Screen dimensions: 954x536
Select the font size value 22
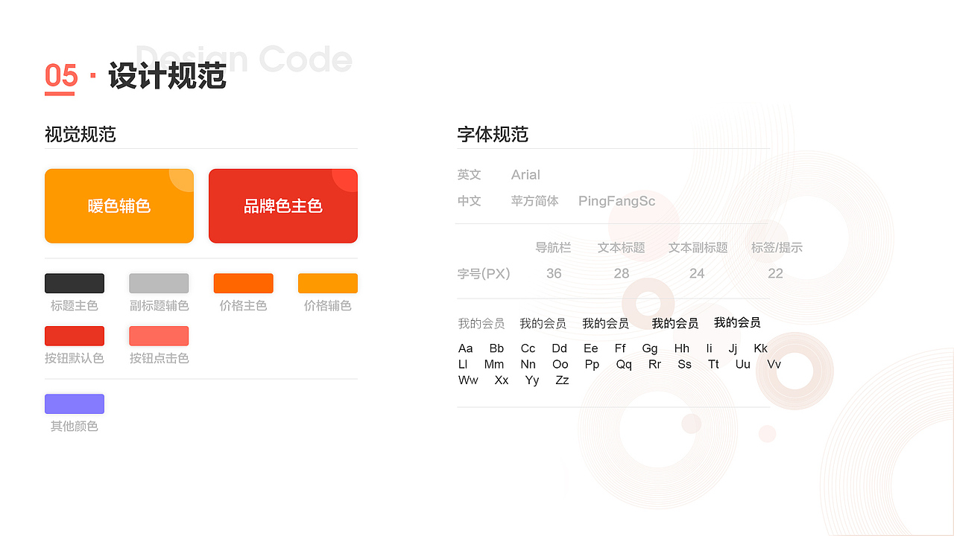[775, 274]
